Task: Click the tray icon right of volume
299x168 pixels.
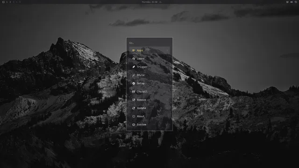Action: point(296,2)
